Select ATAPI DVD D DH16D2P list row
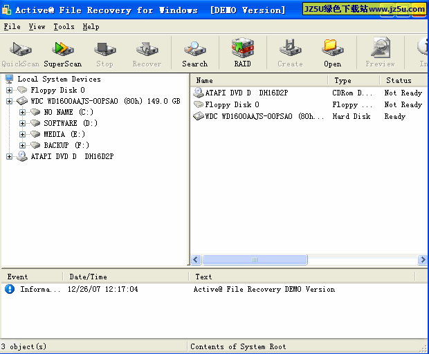 [x=246, y=93]
